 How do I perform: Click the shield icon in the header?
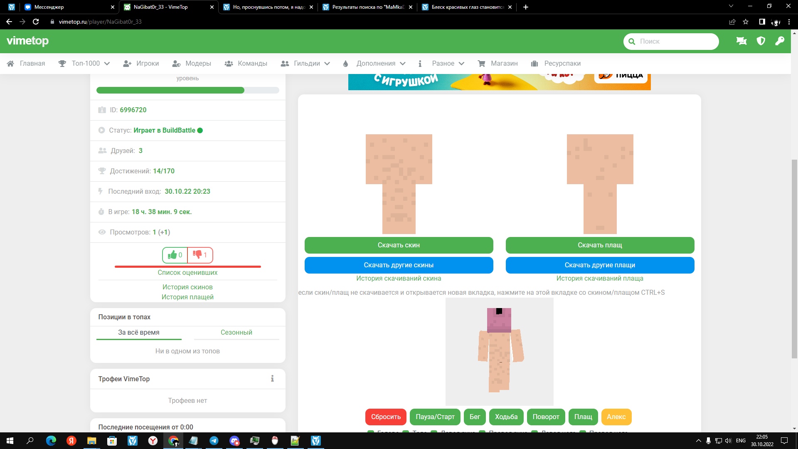tap(761, 41)
